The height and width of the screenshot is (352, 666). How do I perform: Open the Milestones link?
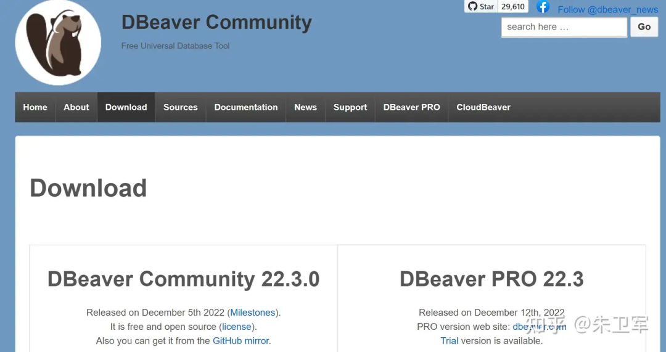point(253,313)
